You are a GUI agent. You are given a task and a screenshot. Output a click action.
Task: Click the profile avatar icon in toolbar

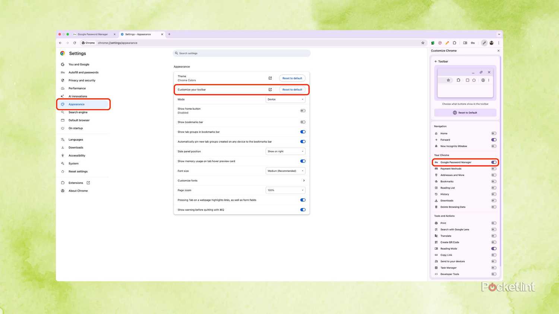pos(492,43)
